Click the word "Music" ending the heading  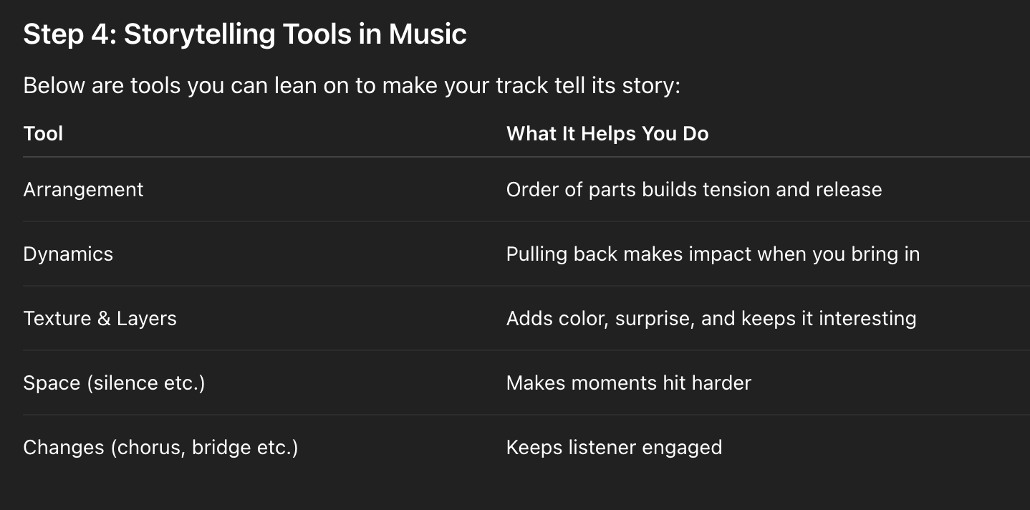tap(428, 34)
